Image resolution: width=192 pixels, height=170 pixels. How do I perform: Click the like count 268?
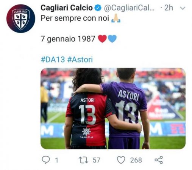[x=136, y=160]
